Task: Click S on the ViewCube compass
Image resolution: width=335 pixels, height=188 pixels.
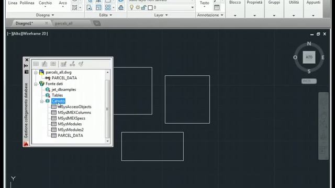Action: [309, 72]
